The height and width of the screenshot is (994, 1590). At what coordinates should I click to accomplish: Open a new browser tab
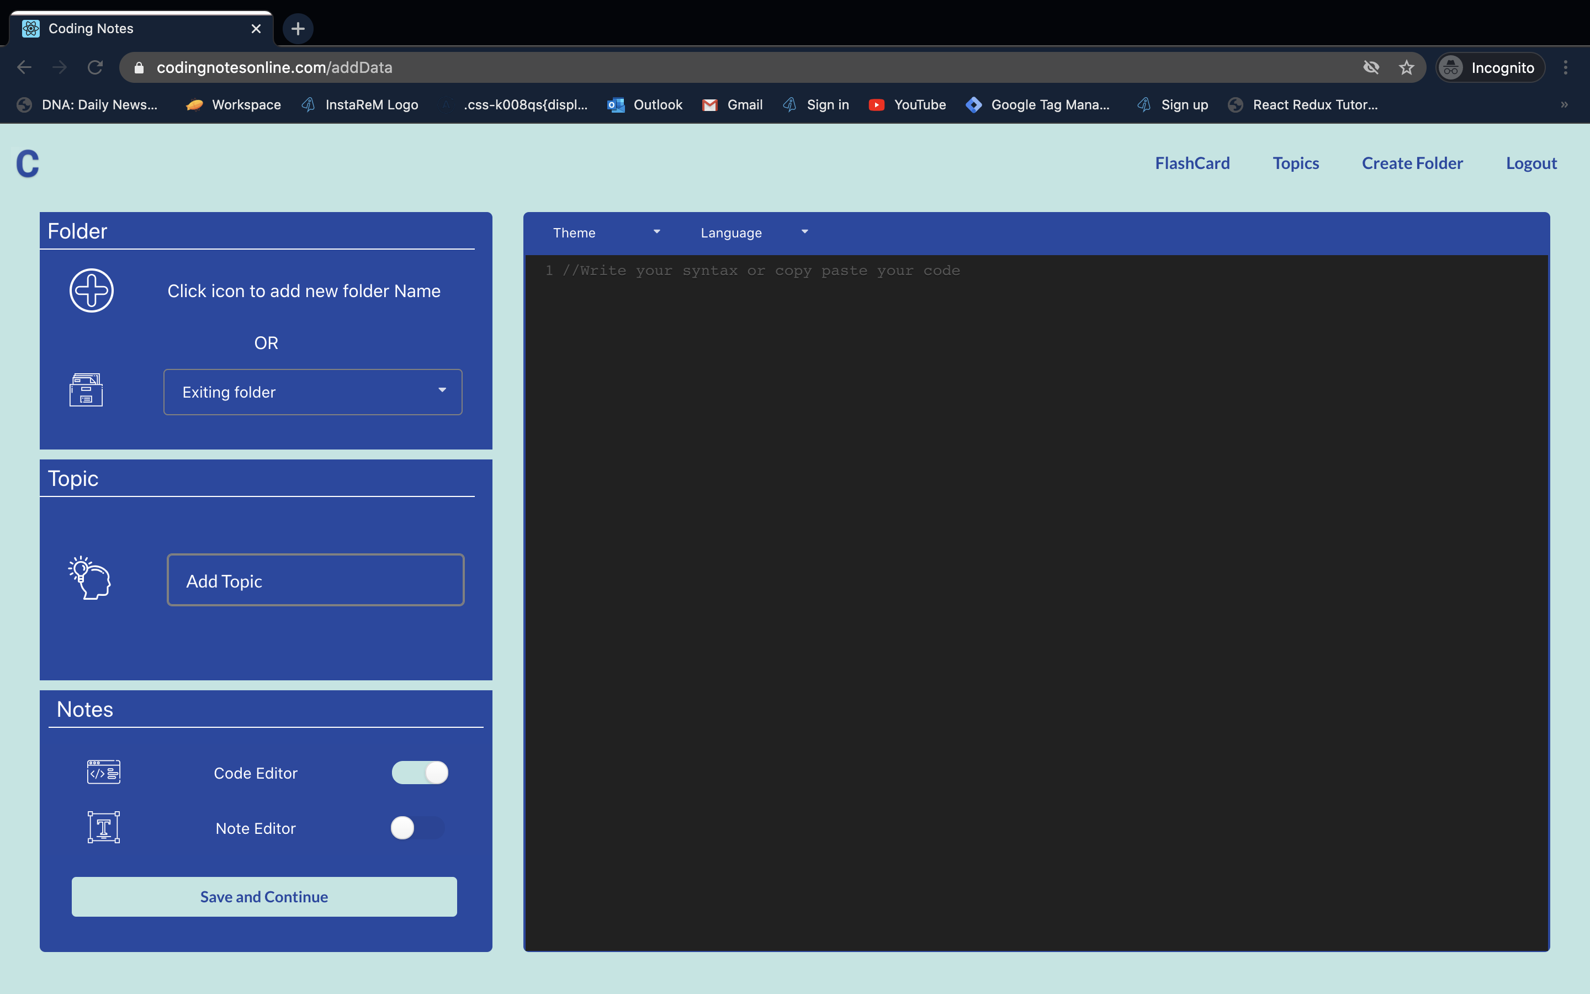coord(298,28)
